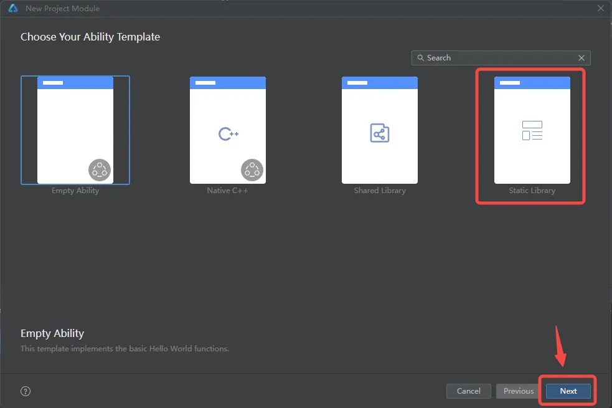Viewport: 612px width, 408px height.
Task: Click the DevEco Studio logo in title bar
Action: tap(13, 9)
